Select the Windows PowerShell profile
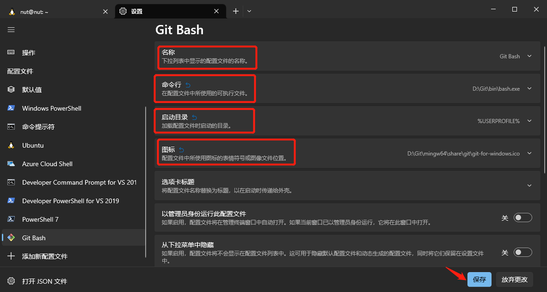The image size is (547, 292). click(73, 108)
